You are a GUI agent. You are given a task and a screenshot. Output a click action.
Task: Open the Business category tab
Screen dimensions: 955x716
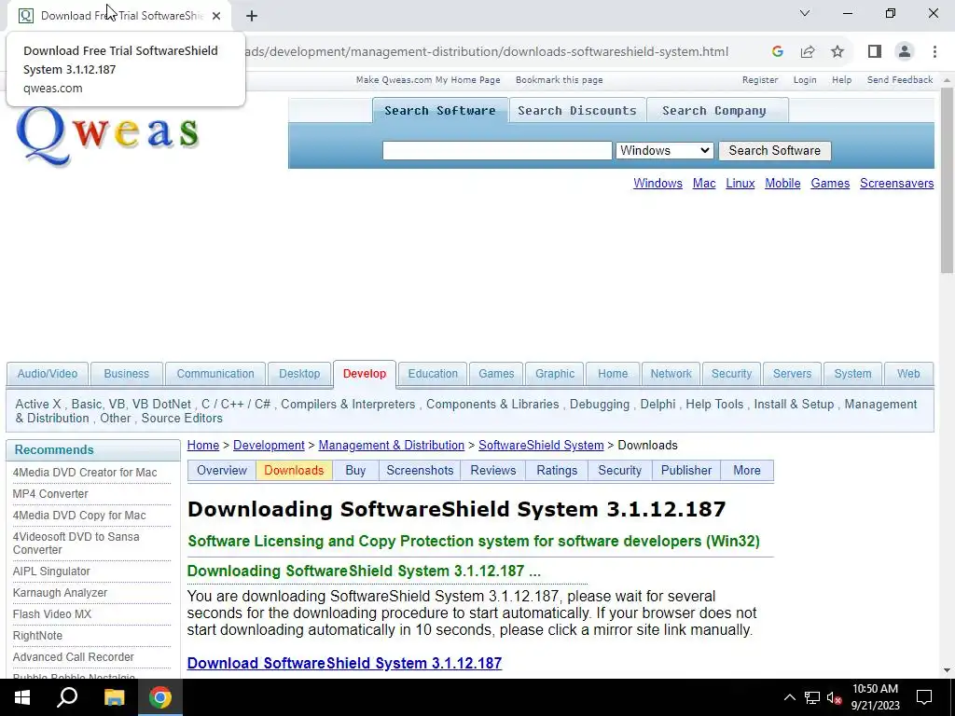[x=126, y=374]
